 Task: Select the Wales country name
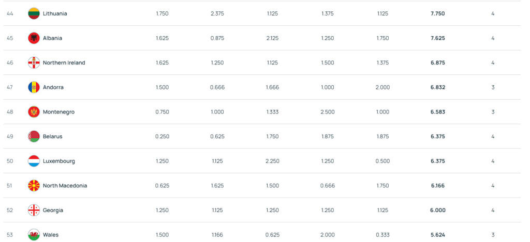coord(51,235)
